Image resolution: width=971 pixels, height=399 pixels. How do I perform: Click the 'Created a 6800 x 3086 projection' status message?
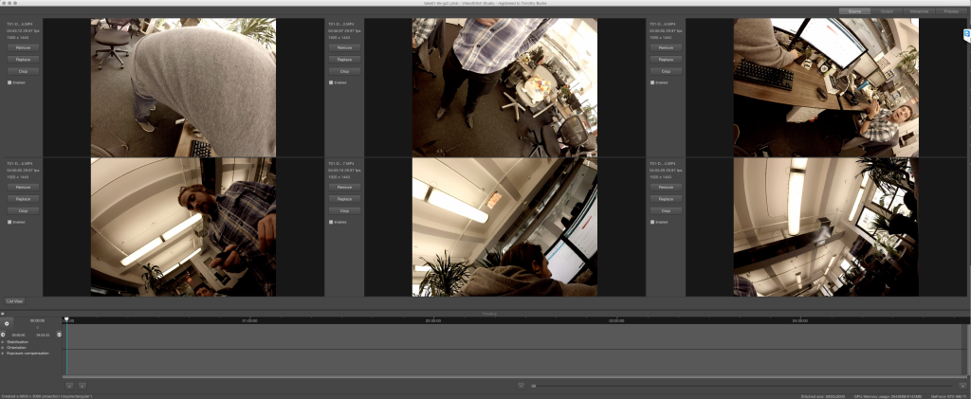(46, 396)
